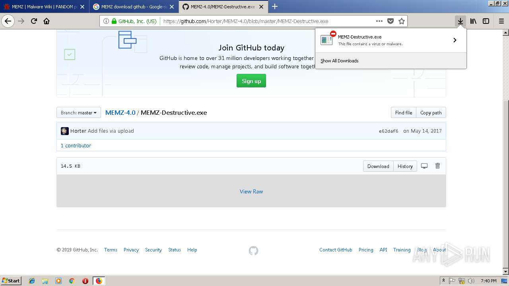Click the View Raw link
Screen dimensions: 509x286
[x=251, y=191]
